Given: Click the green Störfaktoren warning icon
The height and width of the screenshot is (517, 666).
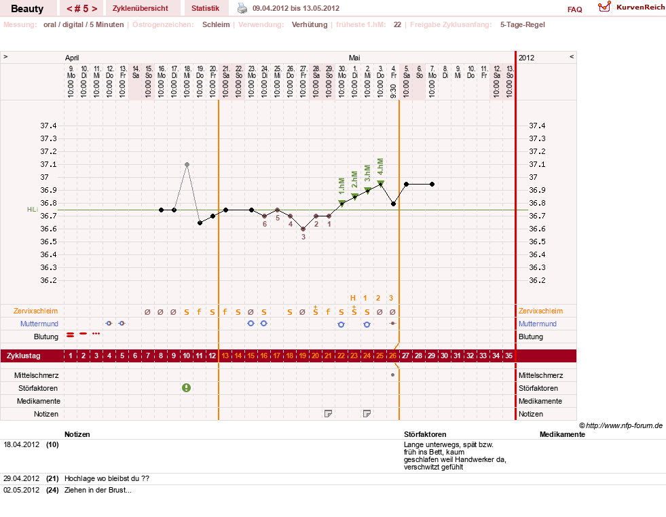Looking at the screenshot, I should tap(186, 387).
